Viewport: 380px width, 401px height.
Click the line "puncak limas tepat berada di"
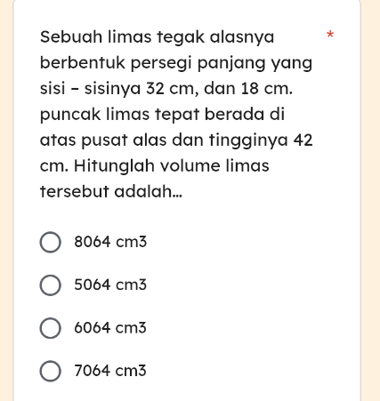click(x=162, y=115)
